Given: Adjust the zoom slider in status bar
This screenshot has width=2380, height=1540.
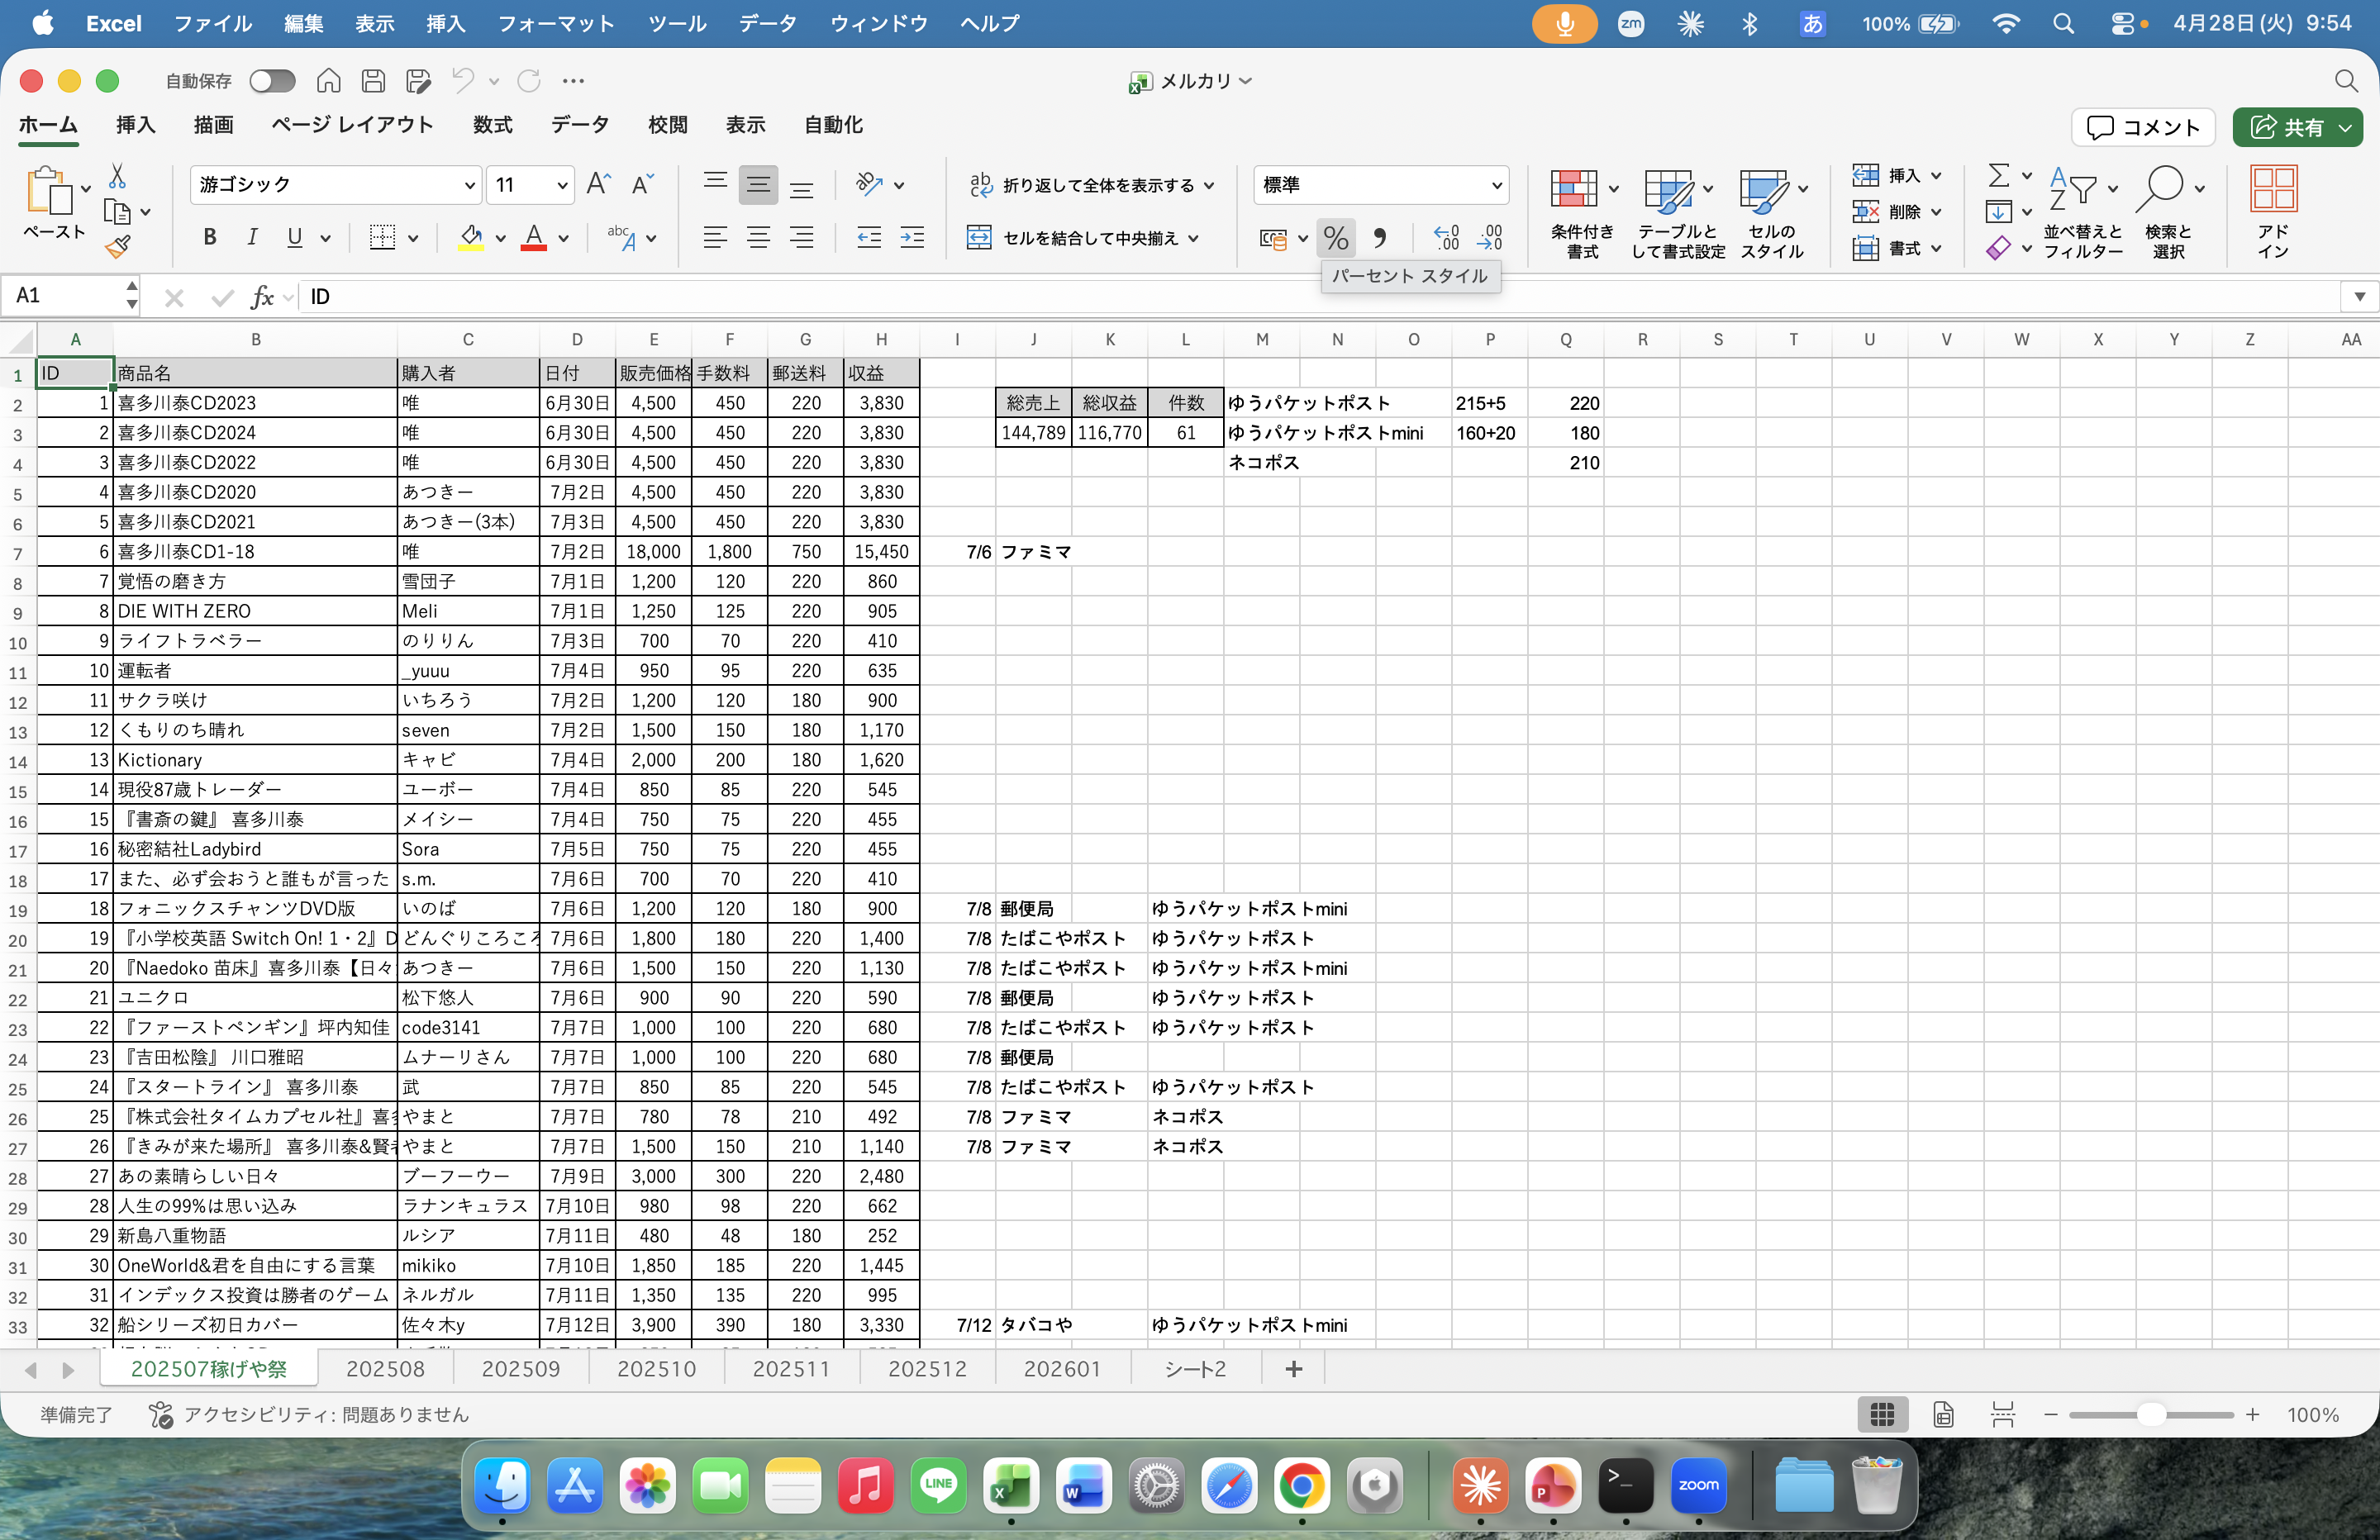Looking at the screenshot, I should tap(2151, 1415).
